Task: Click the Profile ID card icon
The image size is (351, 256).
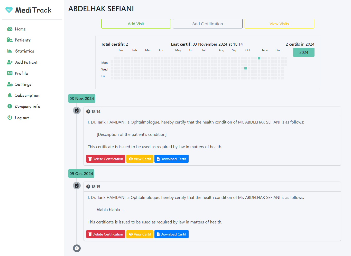Action: click(x=10, y=73)
